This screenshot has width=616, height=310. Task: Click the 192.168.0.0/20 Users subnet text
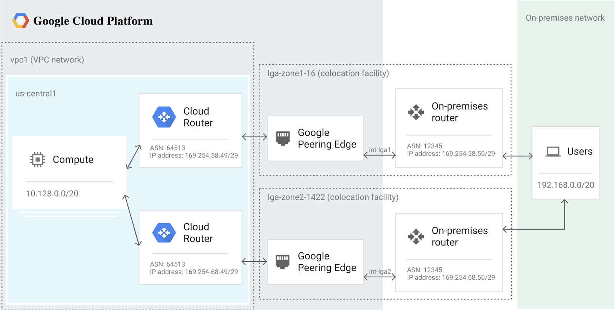566,185
